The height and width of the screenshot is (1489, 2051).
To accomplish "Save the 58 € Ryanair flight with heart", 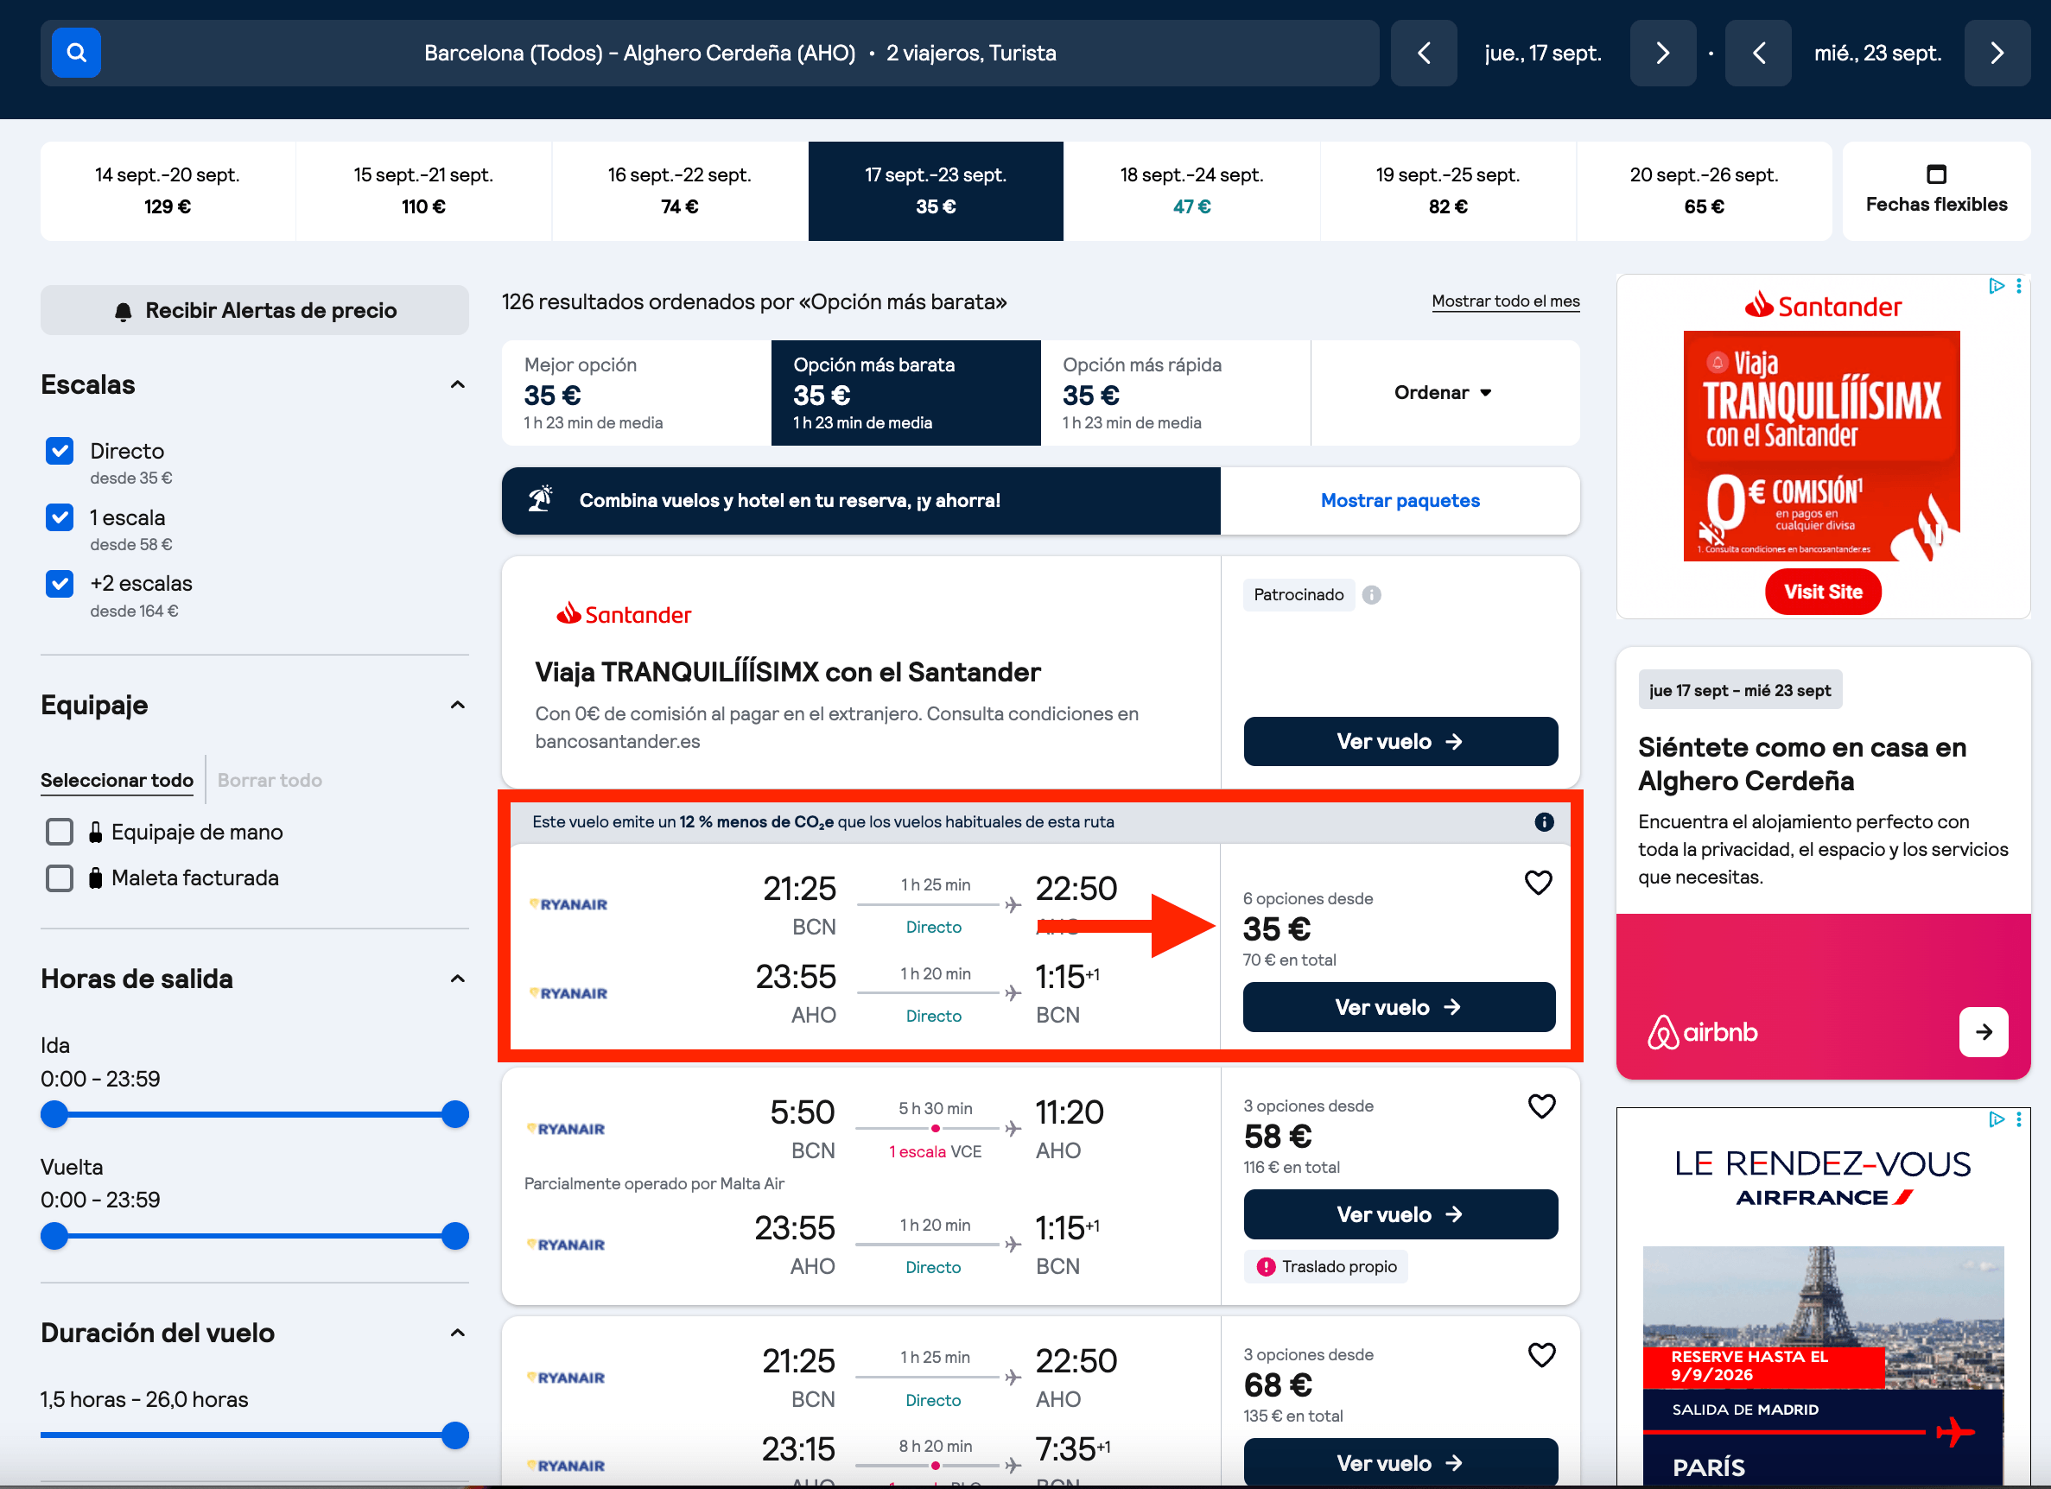I will pos(1541,1106).
